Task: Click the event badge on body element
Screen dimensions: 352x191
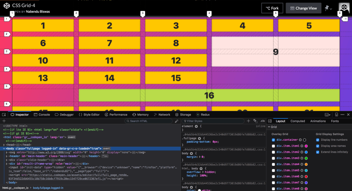Action: tap(106, 148)
